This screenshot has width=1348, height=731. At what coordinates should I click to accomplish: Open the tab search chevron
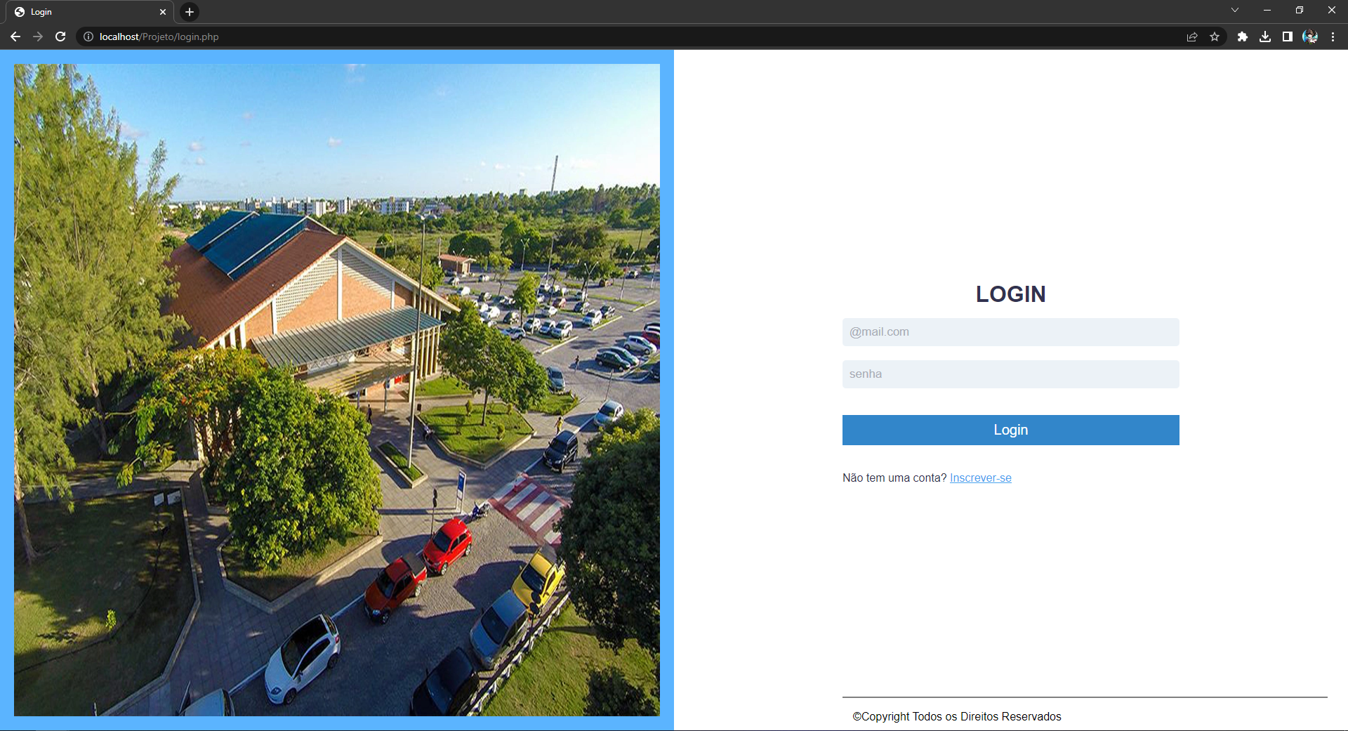click(1234, 10)
